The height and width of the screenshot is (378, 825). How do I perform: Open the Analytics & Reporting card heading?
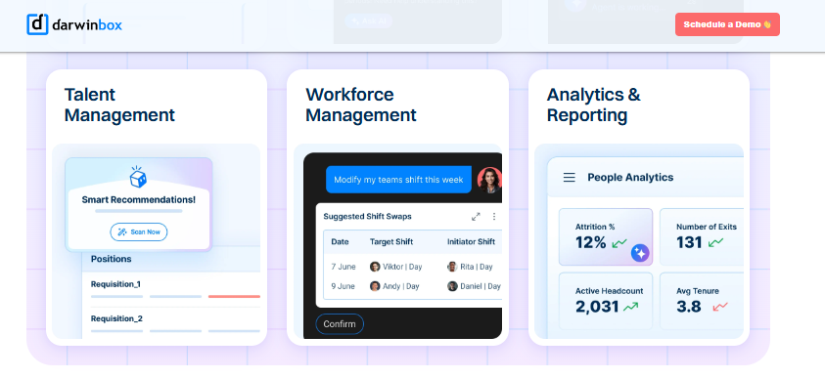click(x=593, y=105)
